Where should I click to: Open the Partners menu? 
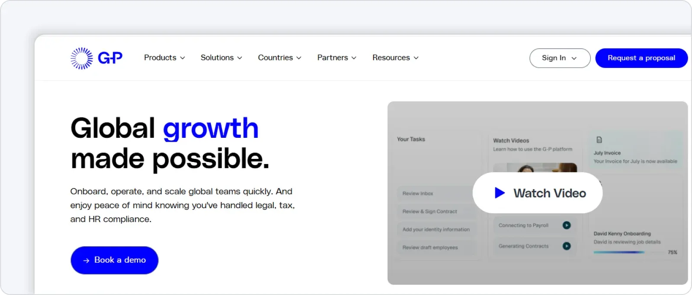336,58
